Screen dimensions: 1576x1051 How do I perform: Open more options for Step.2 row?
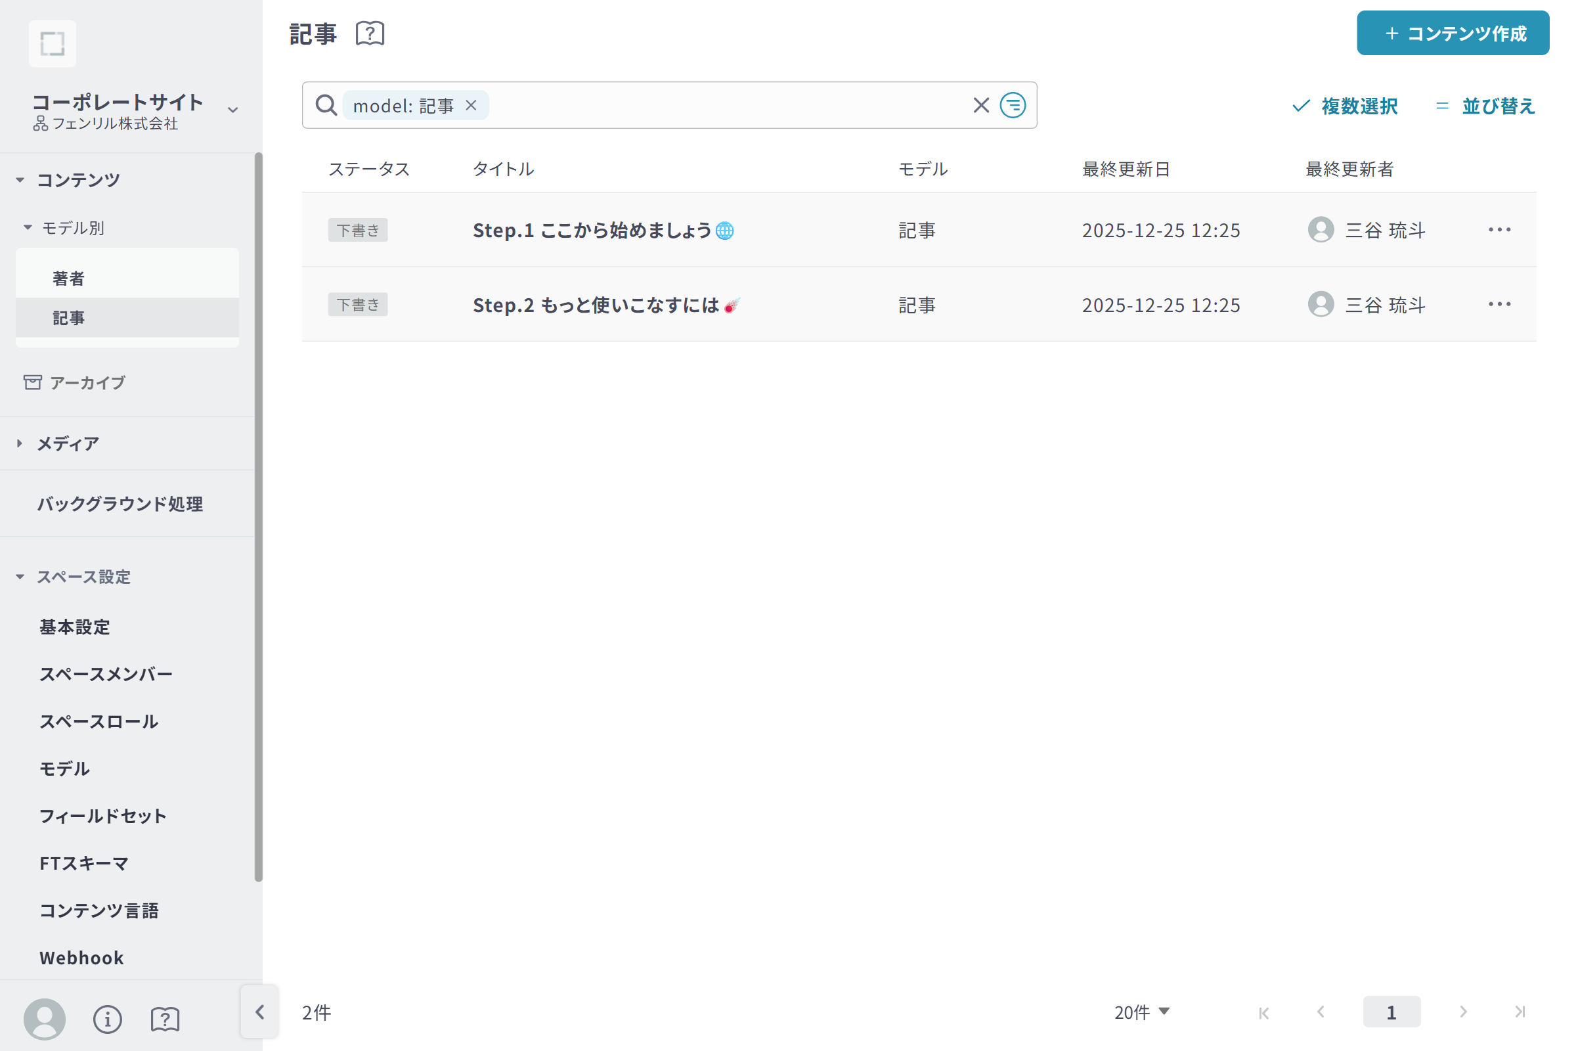point(1499,304)
